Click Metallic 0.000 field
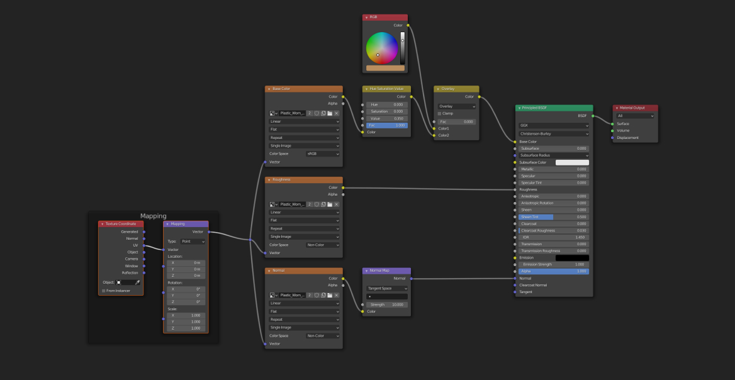The height and width of the screenshot is (380, 735). click(554, 169)
